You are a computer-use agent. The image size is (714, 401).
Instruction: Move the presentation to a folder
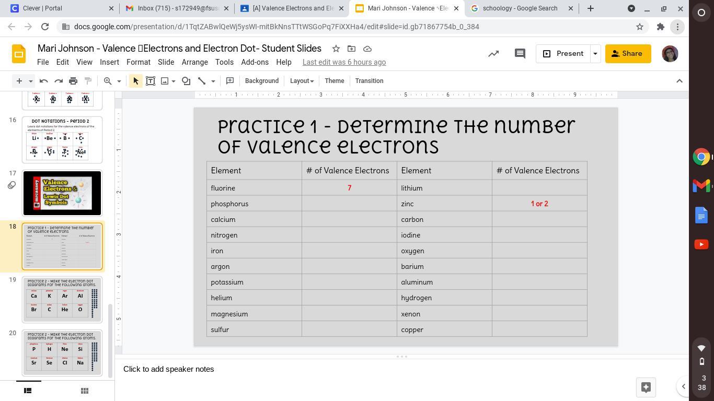pos(352,49)
